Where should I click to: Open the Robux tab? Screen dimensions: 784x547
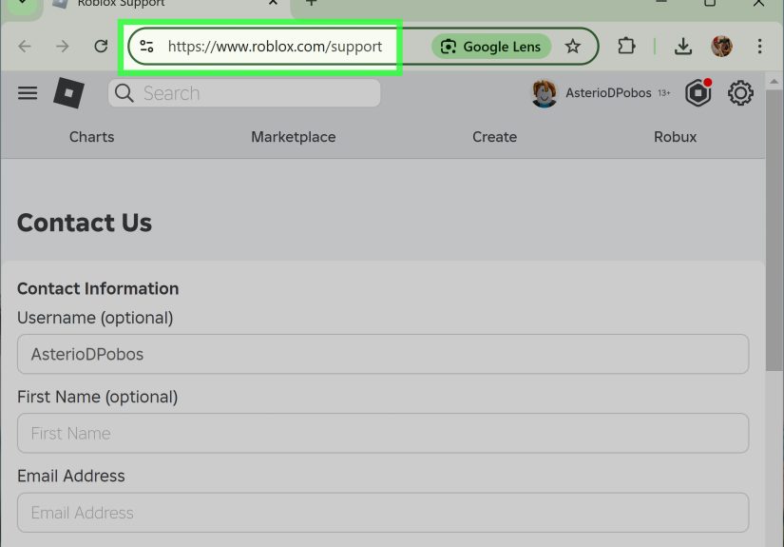(675, 137)
